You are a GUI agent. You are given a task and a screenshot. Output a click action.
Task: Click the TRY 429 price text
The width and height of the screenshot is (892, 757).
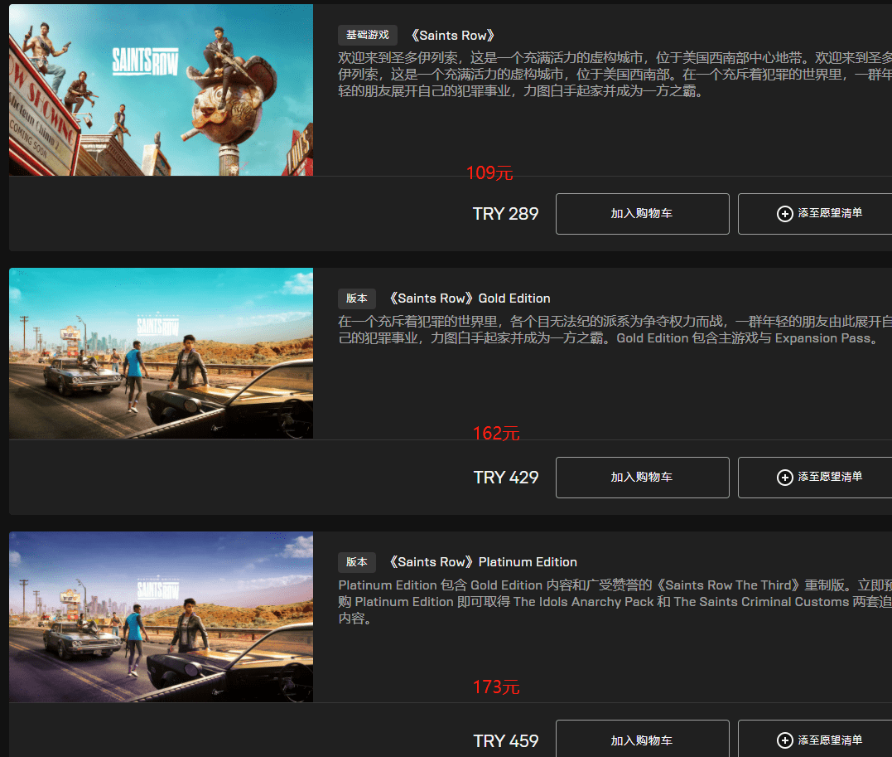click(506, 478)
